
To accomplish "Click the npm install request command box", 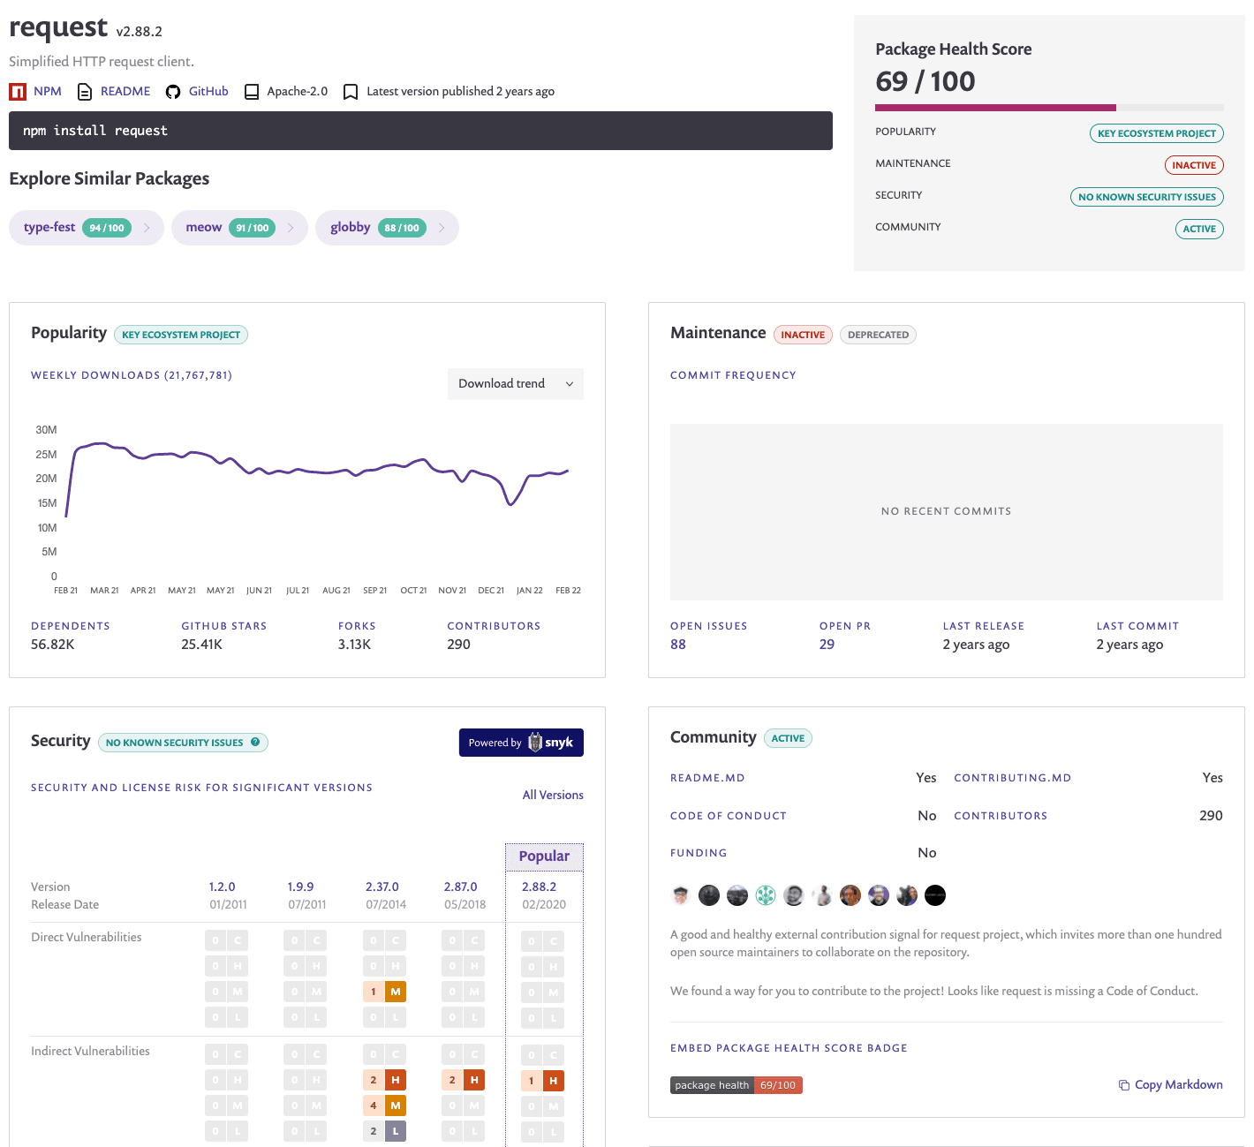I will (420, 131).
